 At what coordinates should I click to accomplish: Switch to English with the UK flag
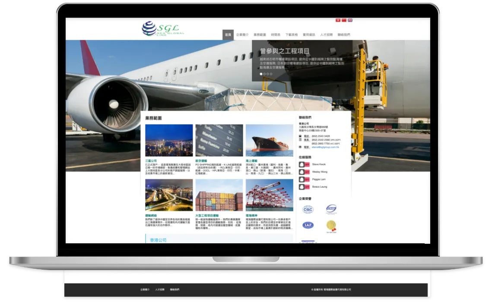350,20
